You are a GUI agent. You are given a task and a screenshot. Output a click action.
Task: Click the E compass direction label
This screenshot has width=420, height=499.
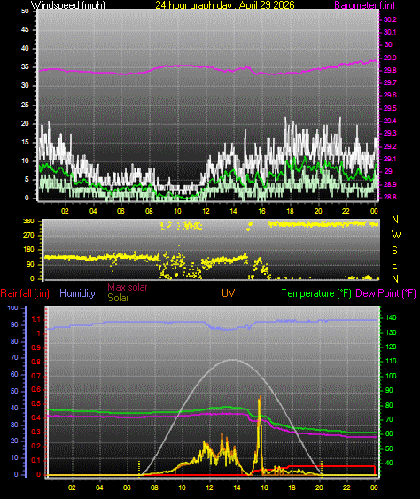click(394, 264)
